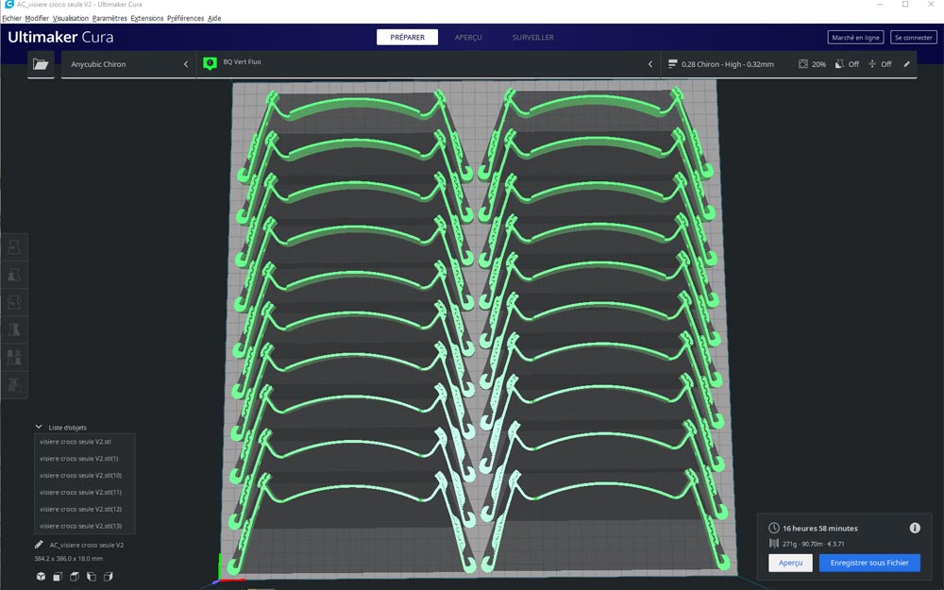Viewport: 944px width, 590px height.
Task: Click the Aperçu button in slice panel
Action: (790, 563)
